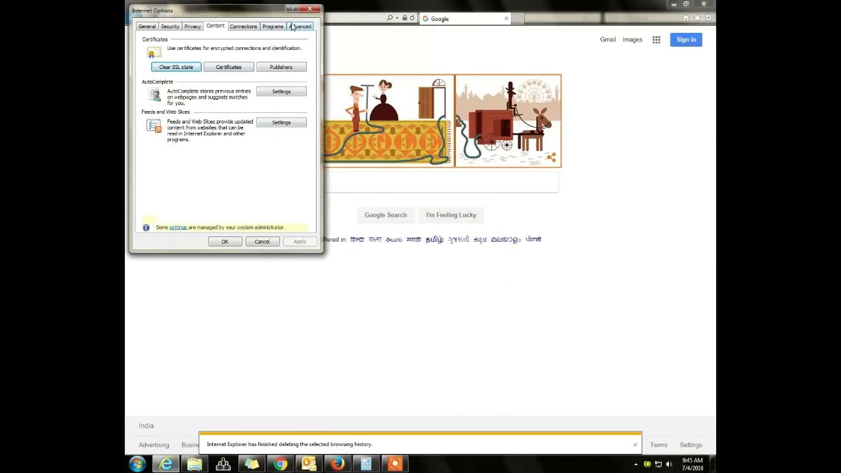Open the Gmail link

(608, 39)
